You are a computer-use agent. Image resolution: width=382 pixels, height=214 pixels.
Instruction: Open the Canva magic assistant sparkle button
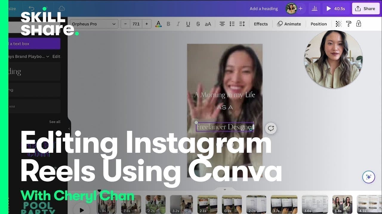pos(369,177)
